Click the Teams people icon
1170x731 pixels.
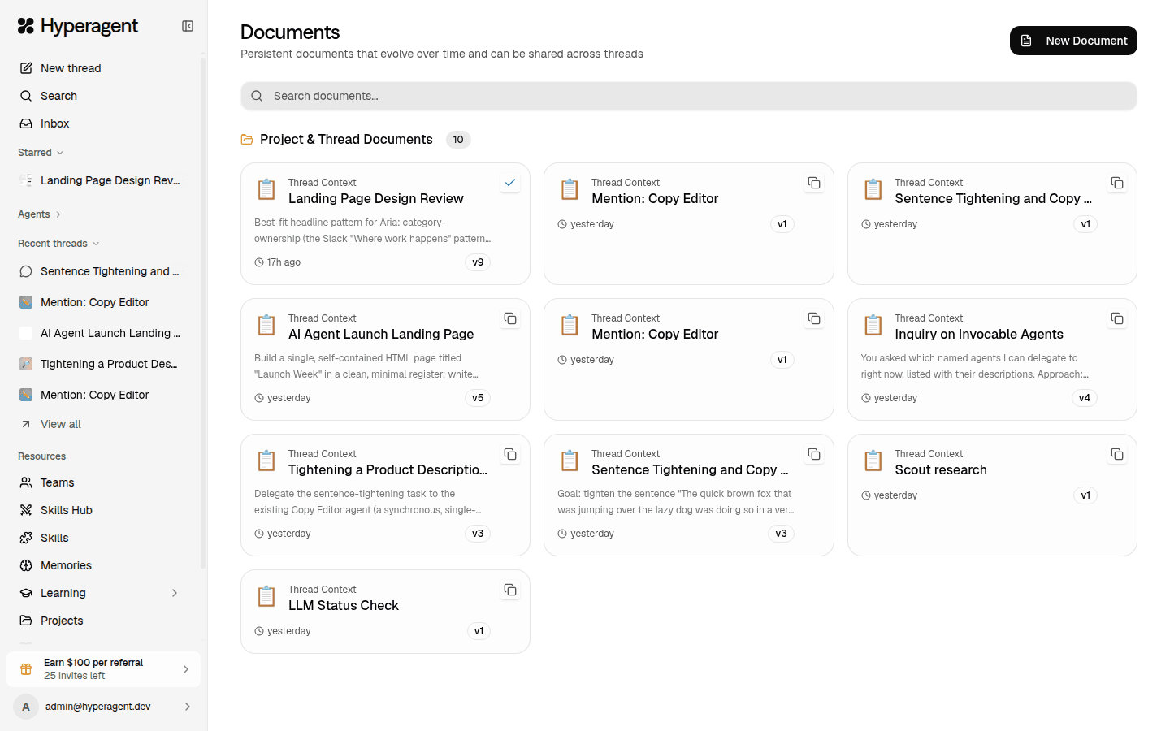pyautogui.click(x=26, y=482)
